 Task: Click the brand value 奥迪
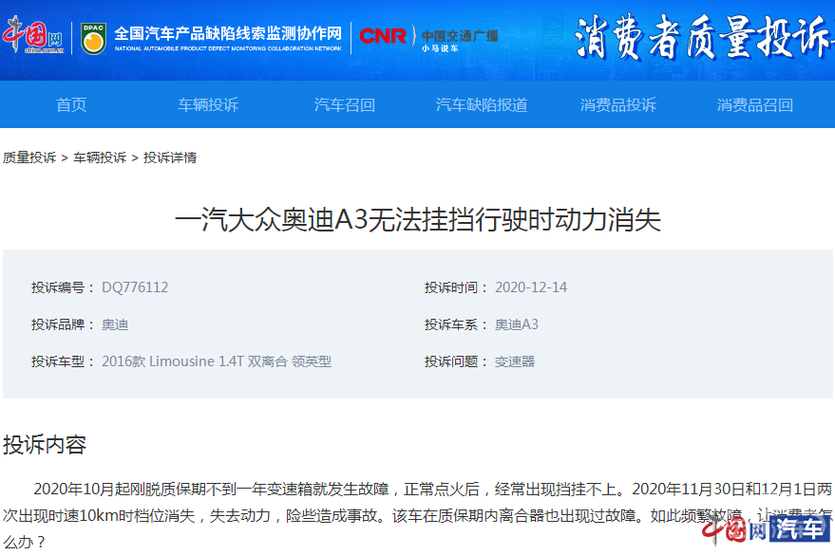click(x=115, y=324)
